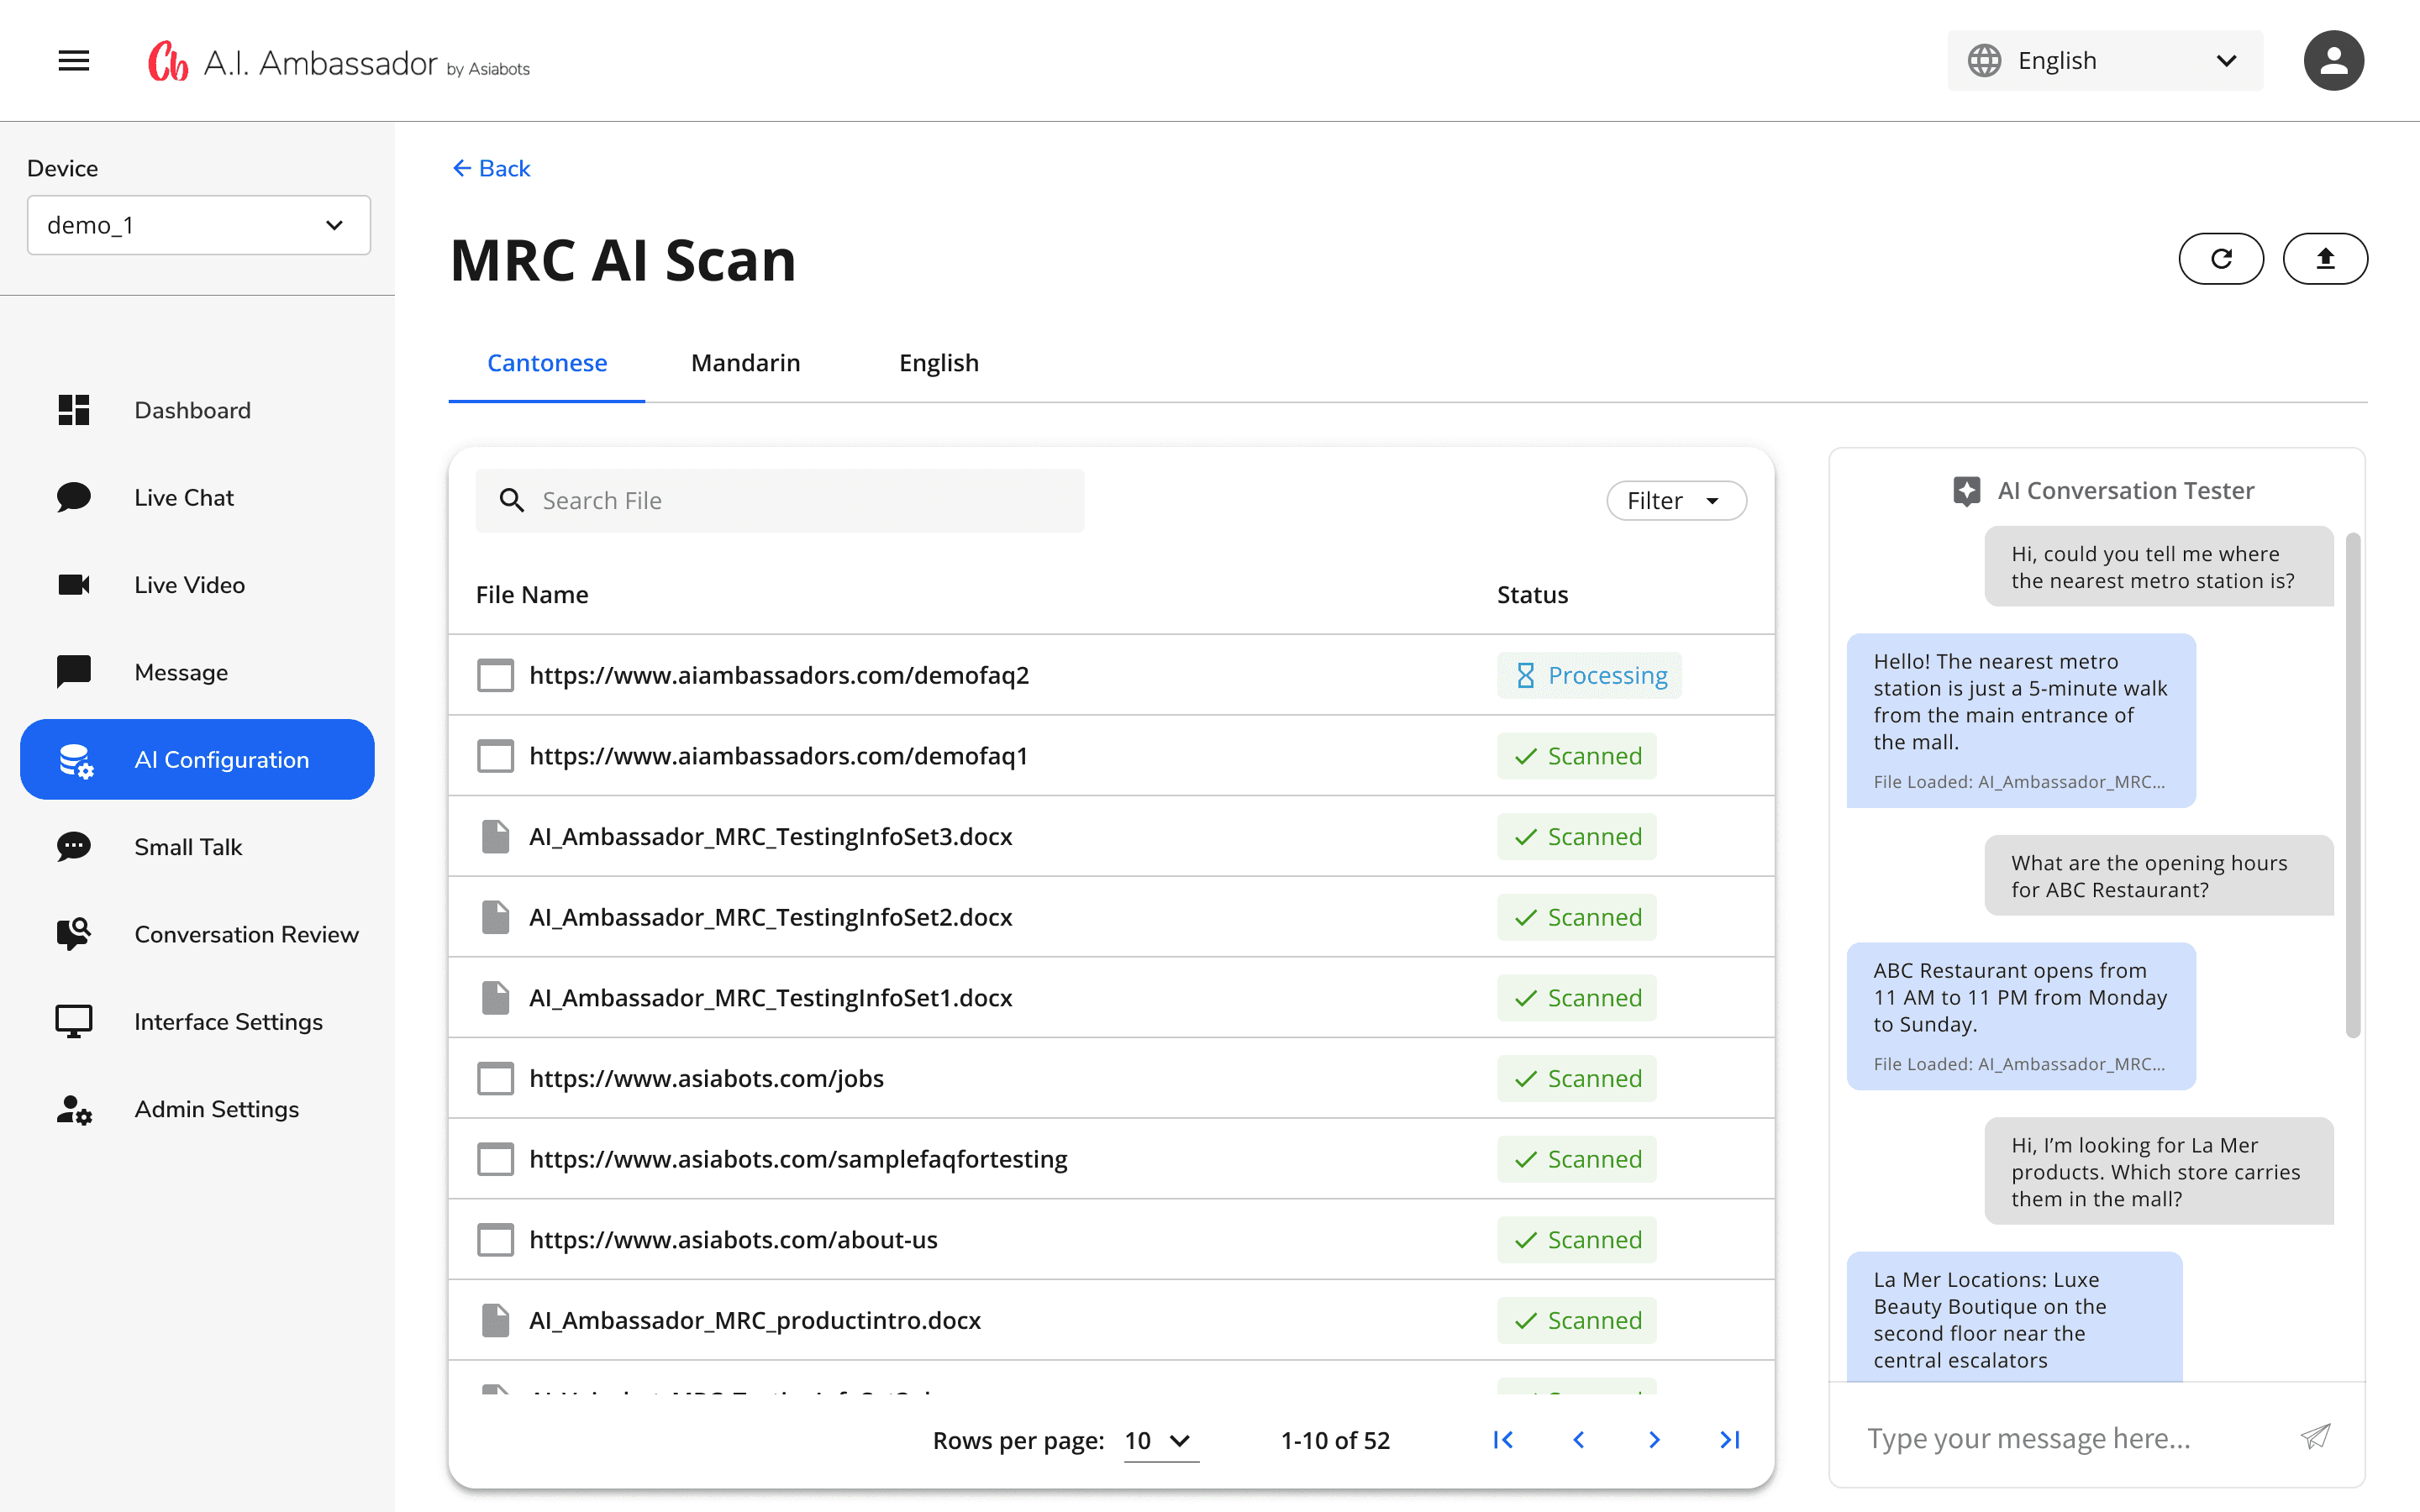Click the Live Chat bubble icon
The height and width of the screenshot is (1512, 2420).
tap(74, 497)
